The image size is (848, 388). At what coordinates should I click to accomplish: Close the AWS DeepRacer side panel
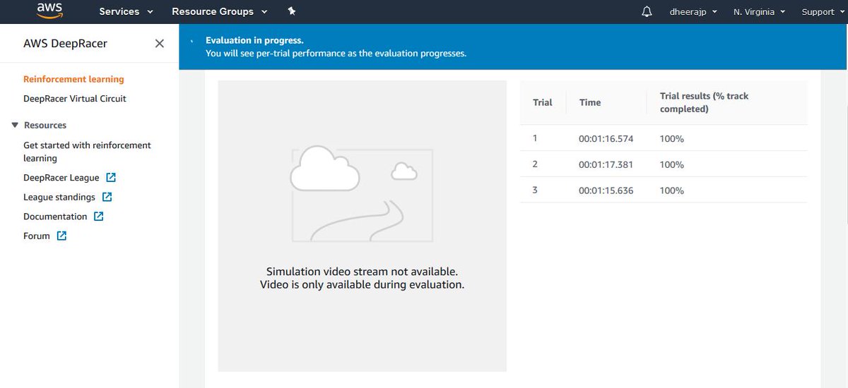(160, 44)
